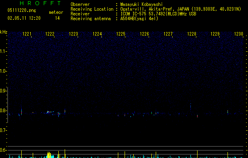The height and width of the screenshot is (158, 248).
Task: Click the A504HB(yagi 4el) antenna text
Action: tap(139, 19)
